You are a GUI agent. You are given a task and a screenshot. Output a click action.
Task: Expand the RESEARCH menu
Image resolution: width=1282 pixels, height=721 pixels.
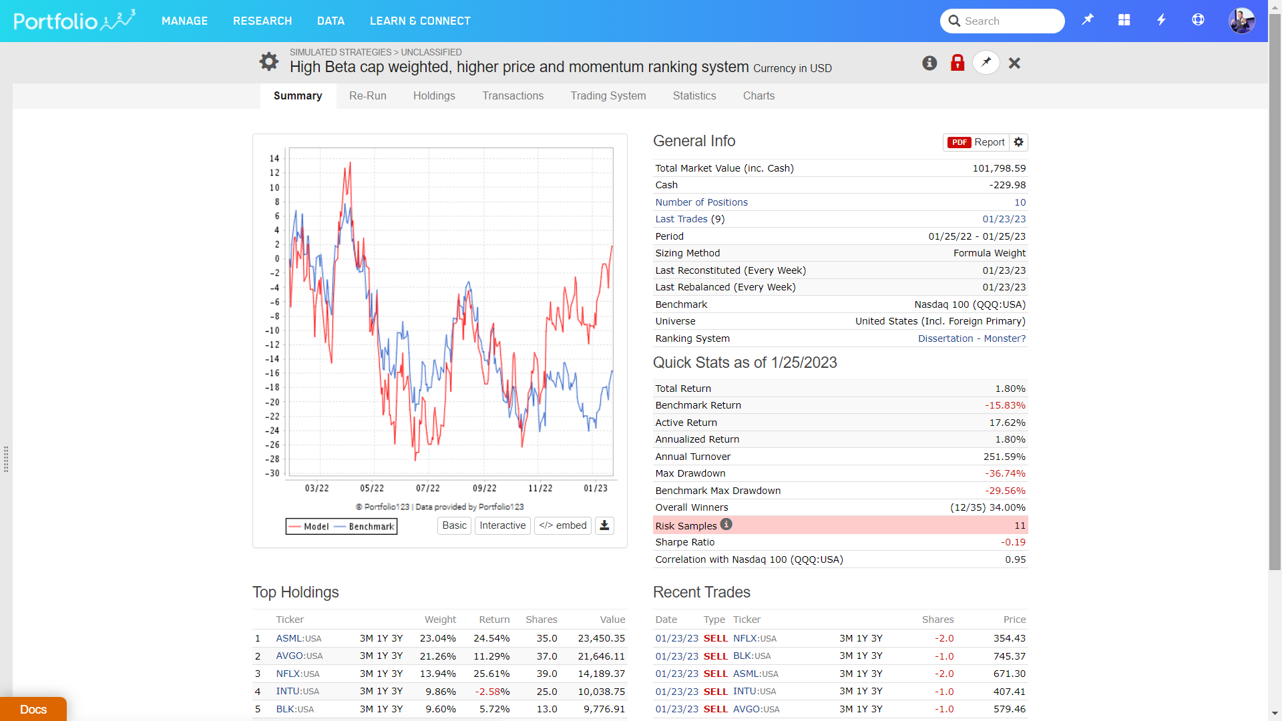click(262, 21)
